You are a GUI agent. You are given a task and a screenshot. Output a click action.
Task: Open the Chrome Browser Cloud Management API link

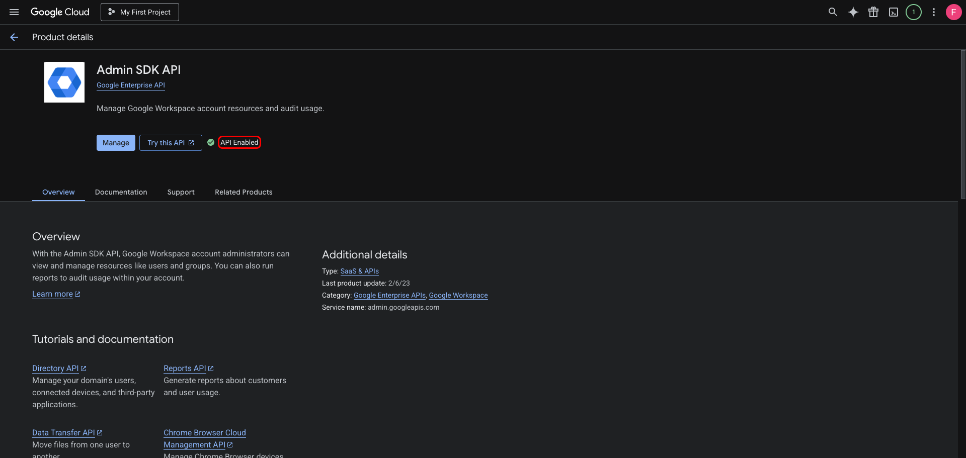coord(204,438)
